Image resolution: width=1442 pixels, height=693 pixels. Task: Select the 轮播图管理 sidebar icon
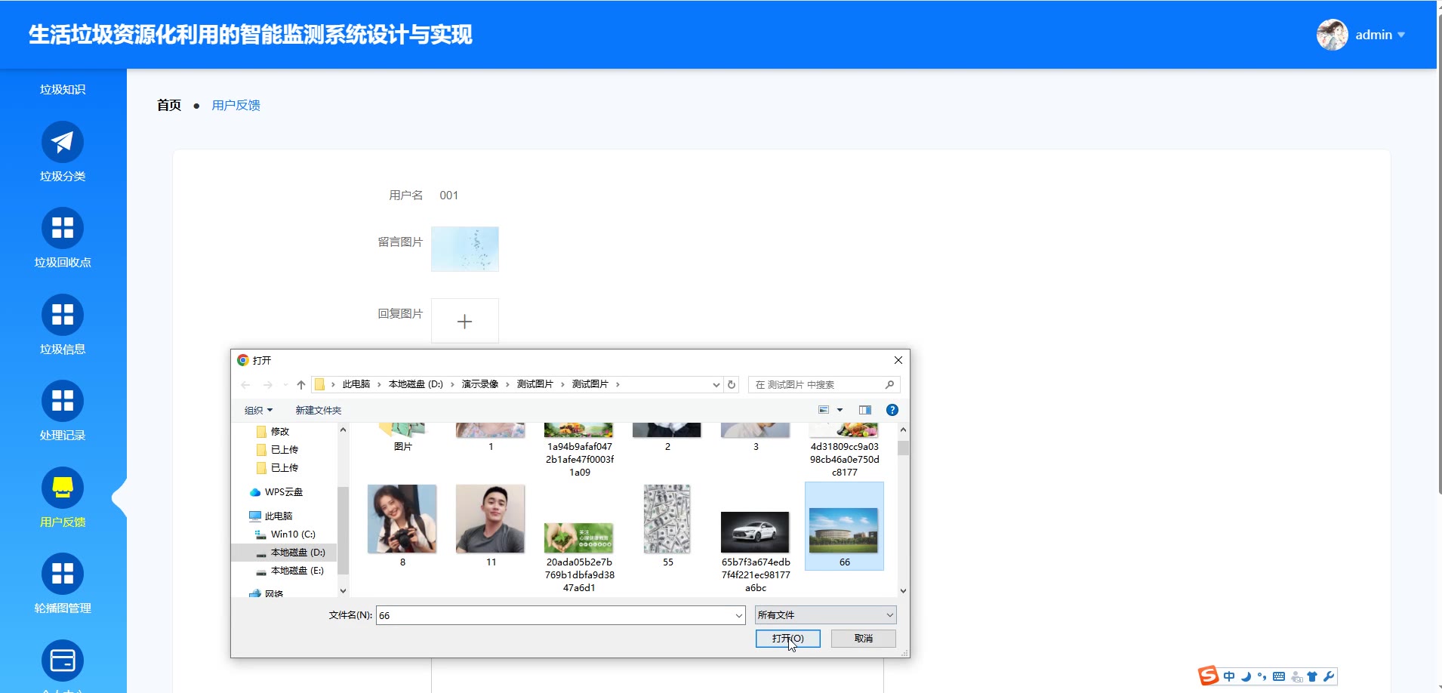coord(62,574)
